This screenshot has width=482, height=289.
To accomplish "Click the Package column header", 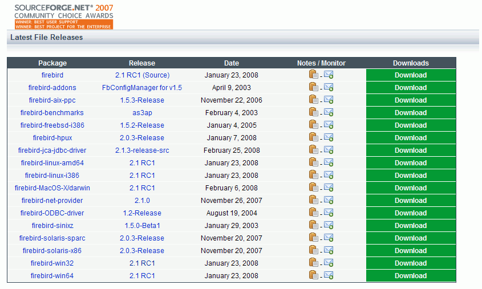I will [52, 63].
